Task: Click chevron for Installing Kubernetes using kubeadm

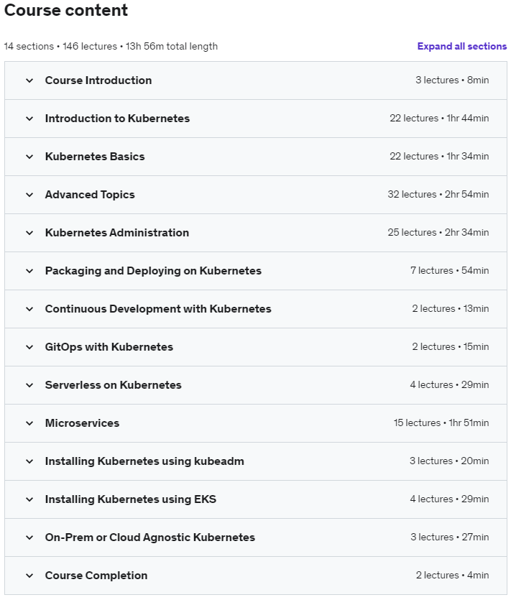Action: coord(29,461)
